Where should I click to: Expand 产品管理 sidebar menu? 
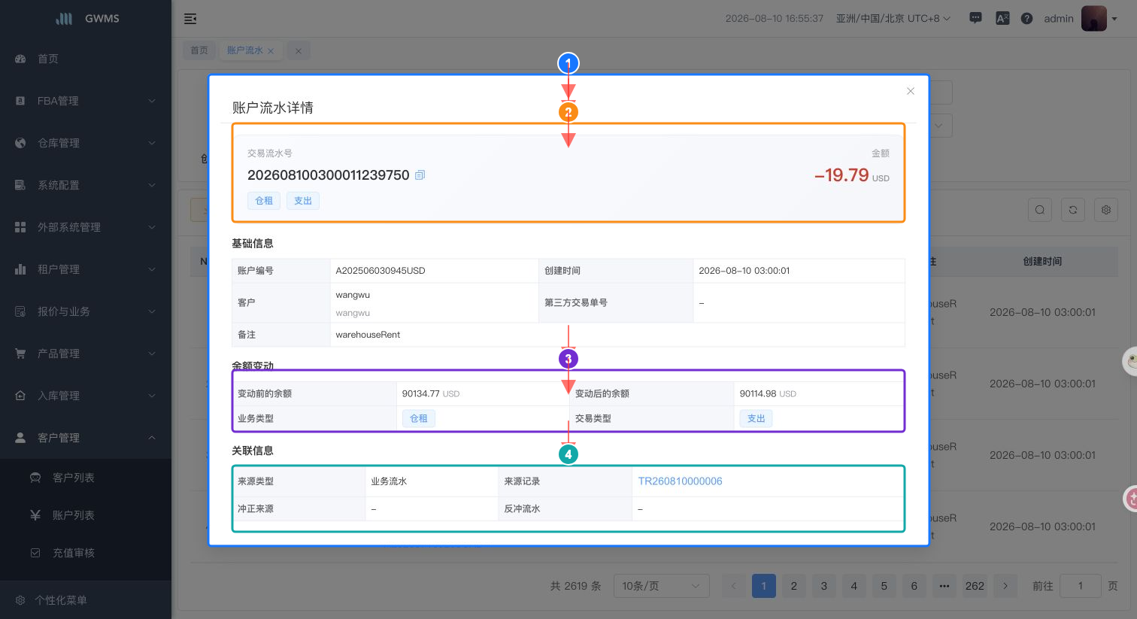86,353
